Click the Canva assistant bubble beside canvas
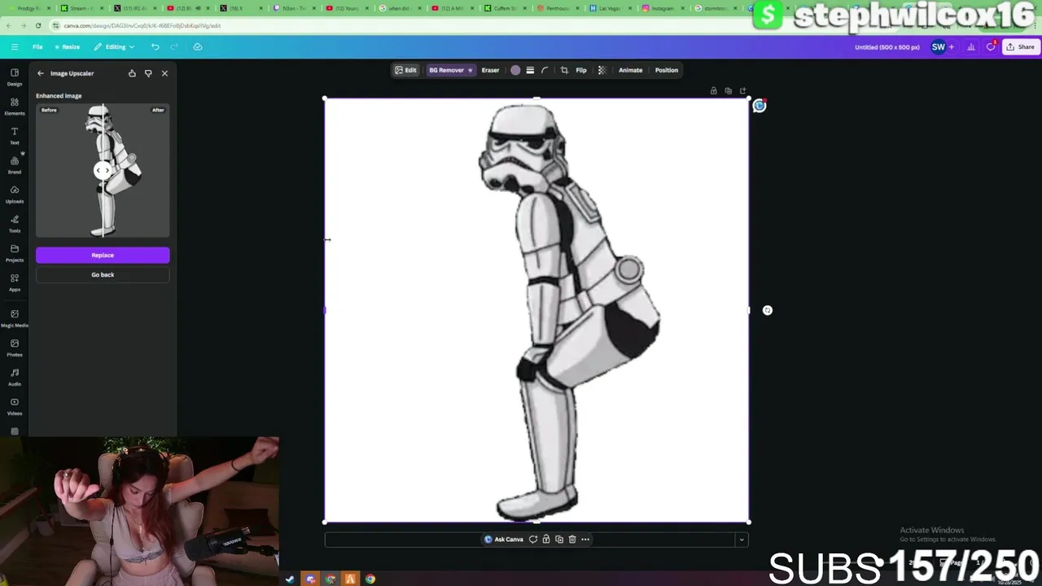The height and width of the screenshot is (586, 1042). [x=760, y=106]
